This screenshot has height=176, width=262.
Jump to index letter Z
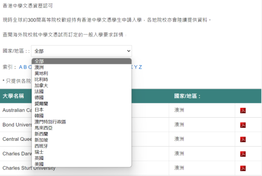point(140,67)
